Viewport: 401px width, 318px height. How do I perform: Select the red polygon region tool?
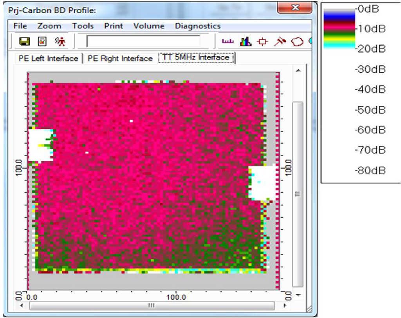tap(297, 41)
